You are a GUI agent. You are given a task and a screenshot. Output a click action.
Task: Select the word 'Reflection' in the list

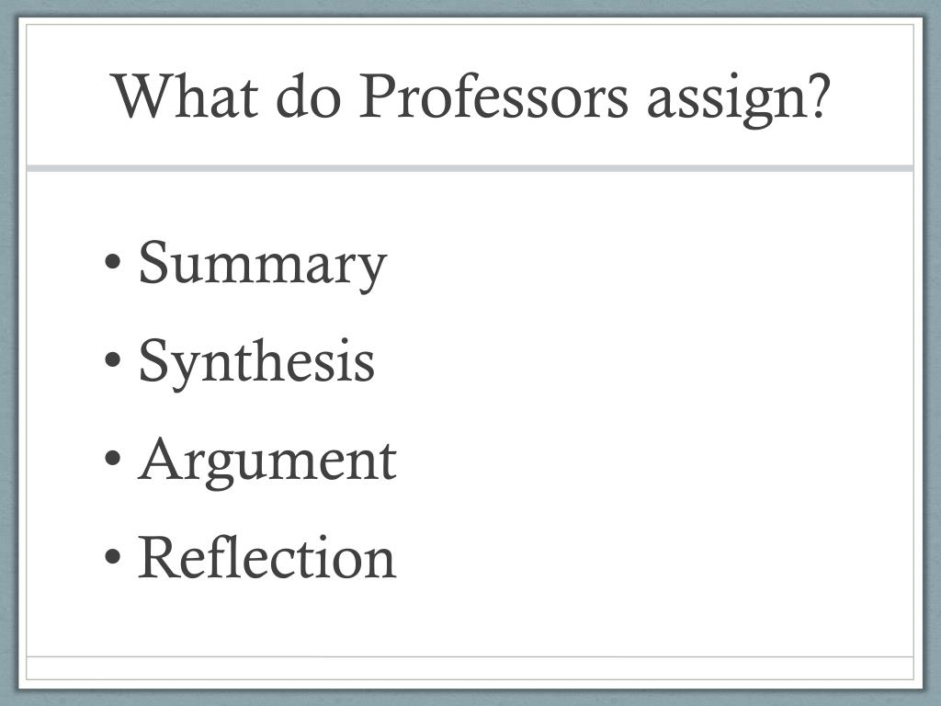pyautogui.click(x=267, y=558)
